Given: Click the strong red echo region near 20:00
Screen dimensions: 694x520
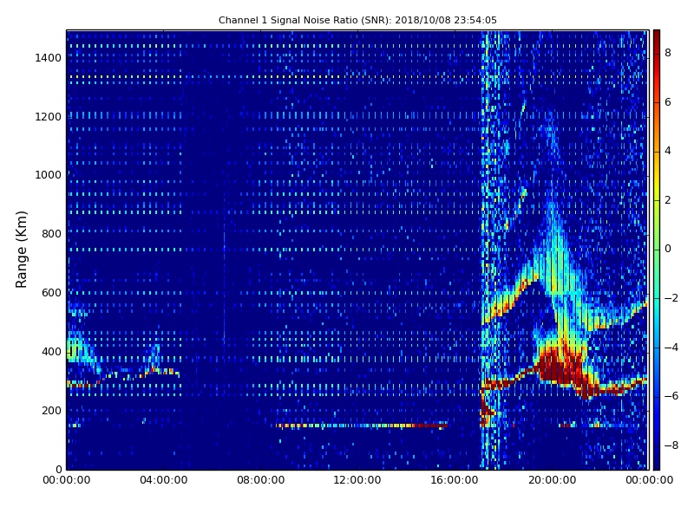Looking at the screenshot, I should click(x=561, y=367).
